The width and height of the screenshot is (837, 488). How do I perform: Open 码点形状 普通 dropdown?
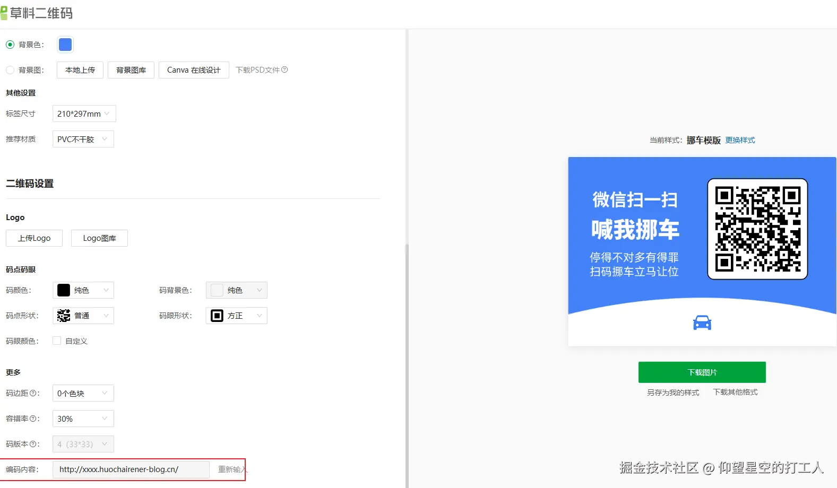click(x=83, y=316)
